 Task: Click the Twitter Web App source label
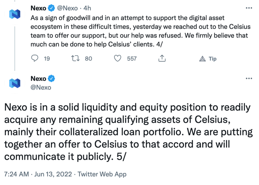[102, 175]
